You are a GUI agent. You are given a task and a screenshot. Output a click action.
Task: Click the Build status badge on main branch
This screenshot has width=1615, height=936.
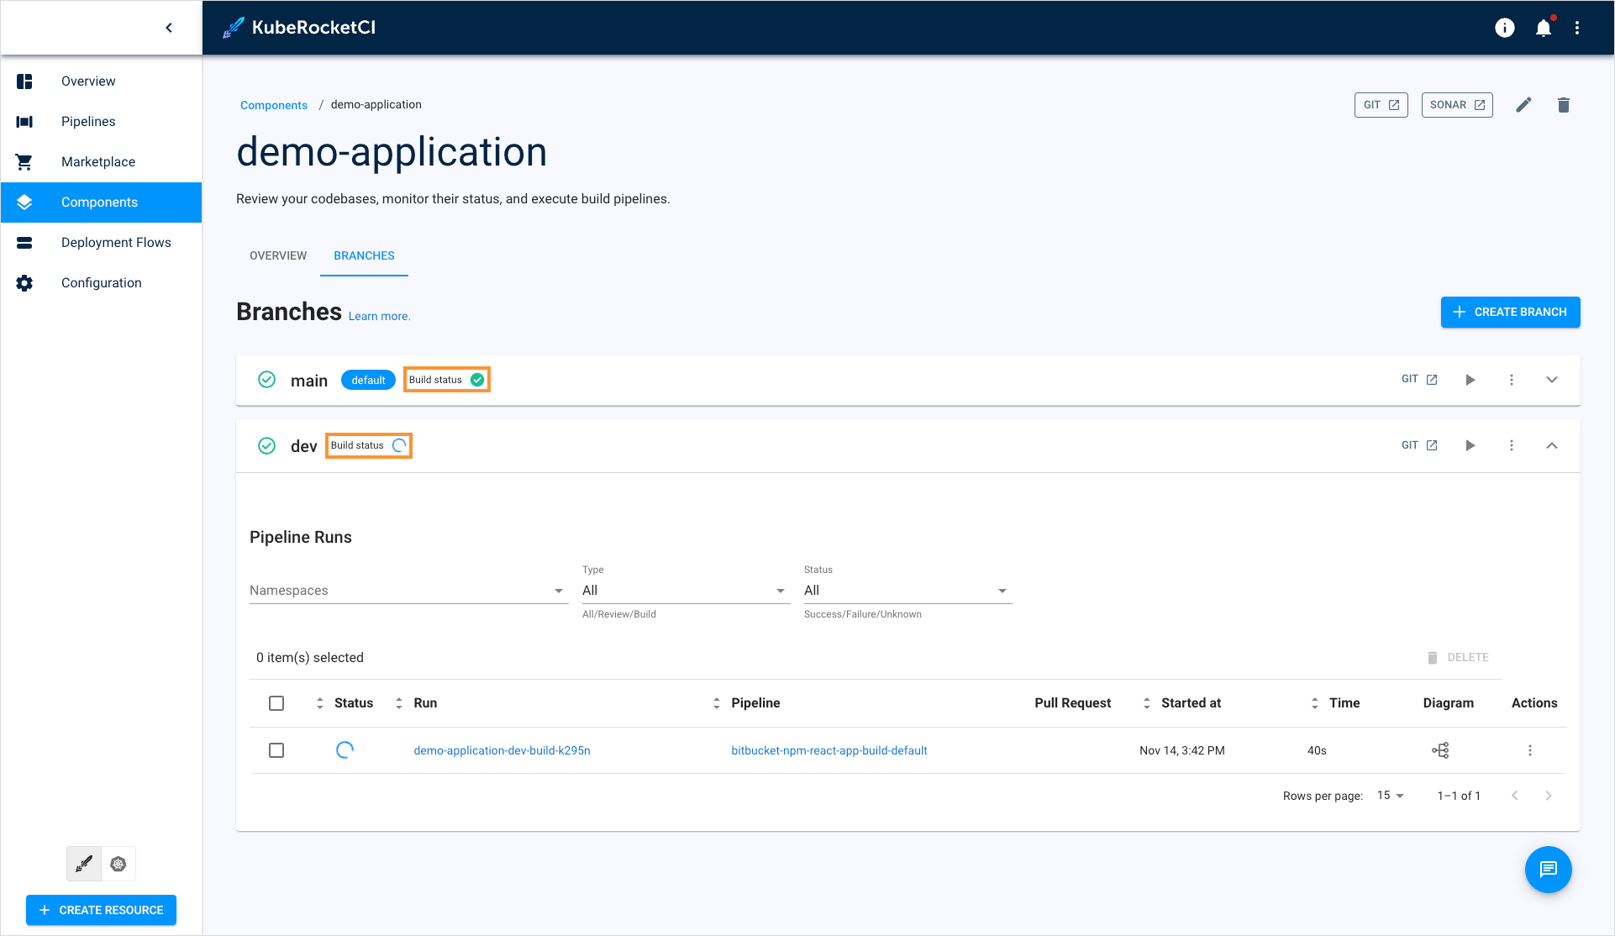point(447,379)
